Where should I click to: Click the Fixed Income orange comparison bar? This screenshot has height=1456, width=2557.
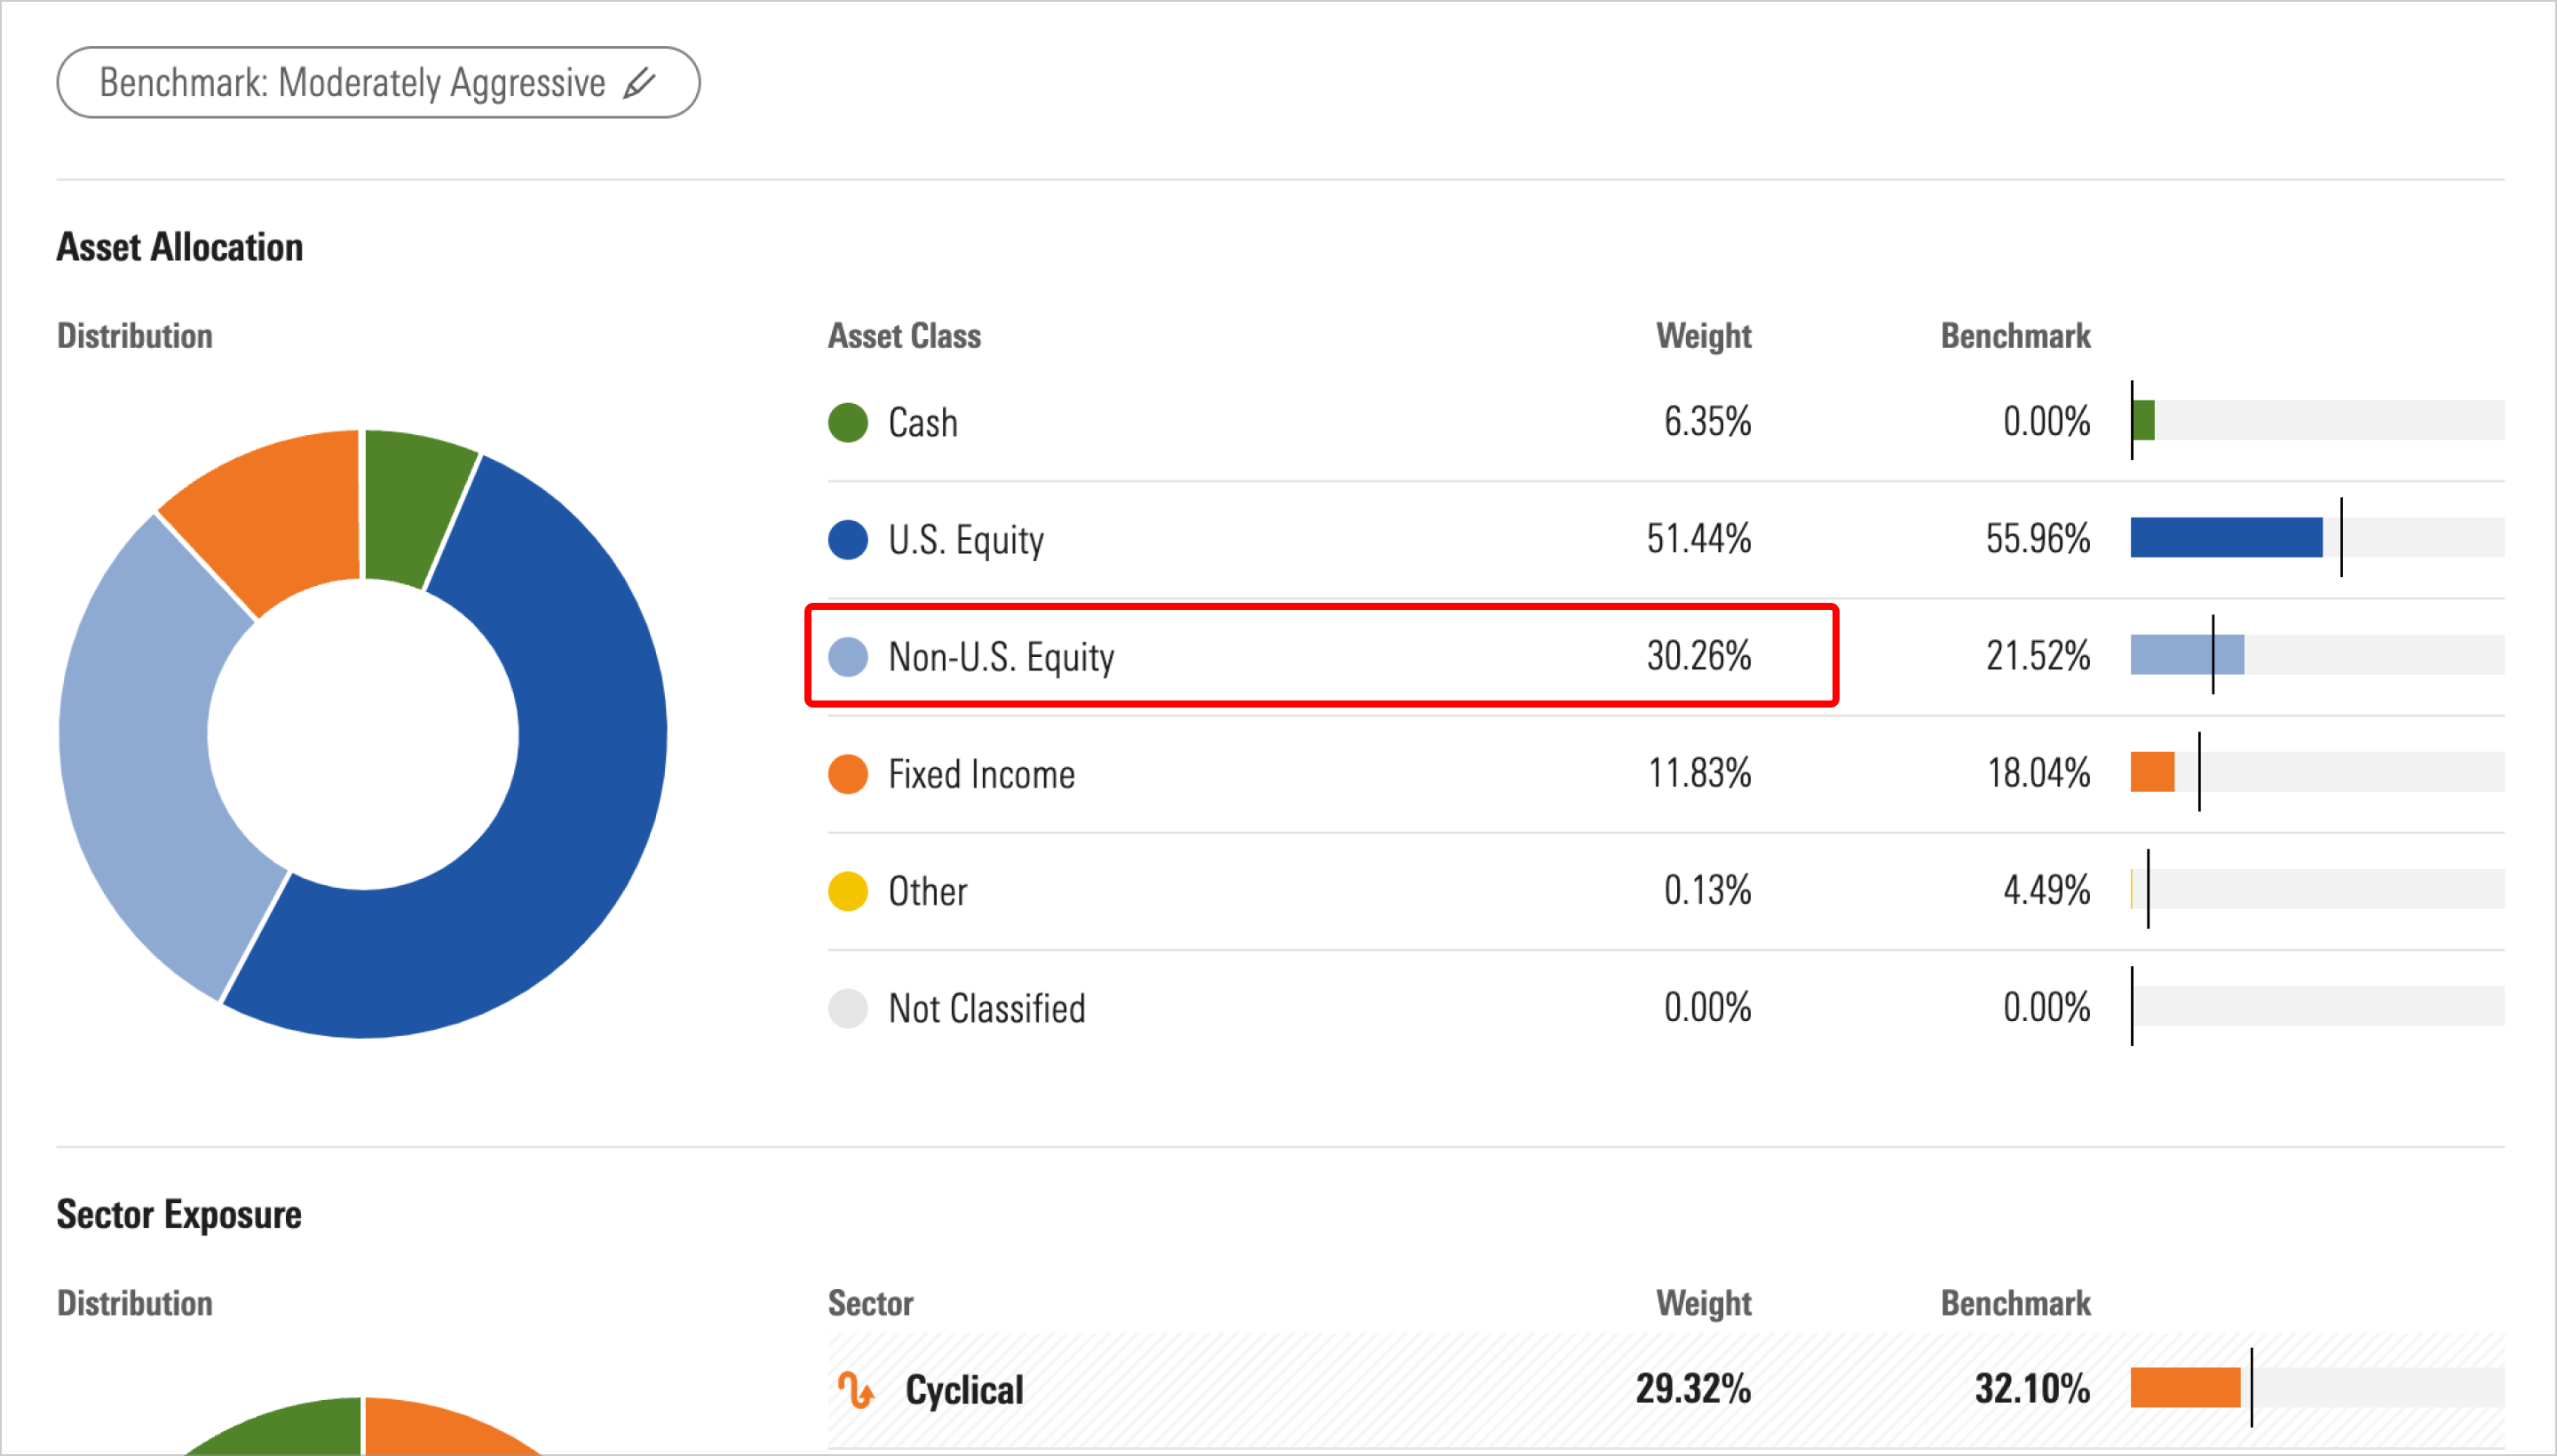(2153, 772)
